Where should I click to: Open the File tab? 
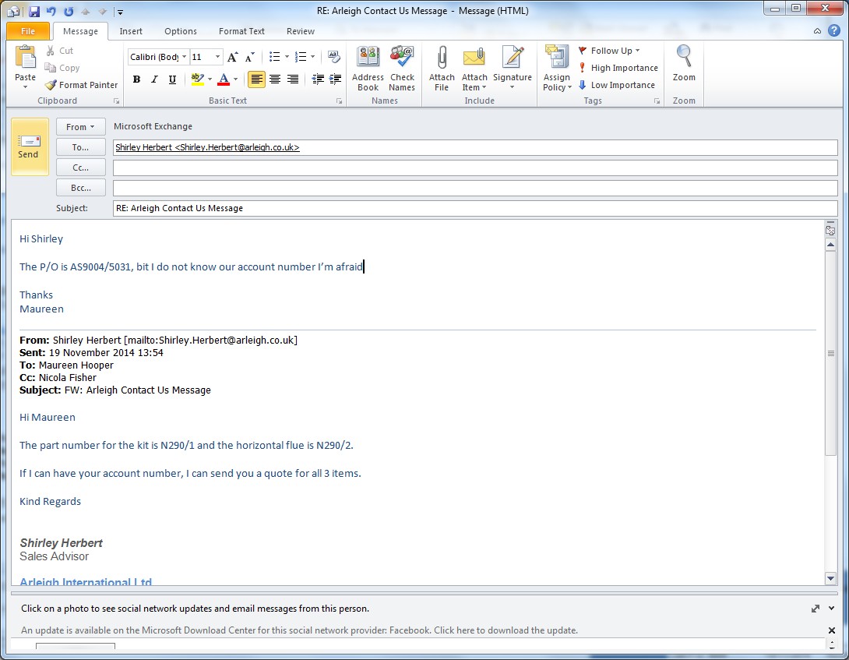tap(28, 31)
